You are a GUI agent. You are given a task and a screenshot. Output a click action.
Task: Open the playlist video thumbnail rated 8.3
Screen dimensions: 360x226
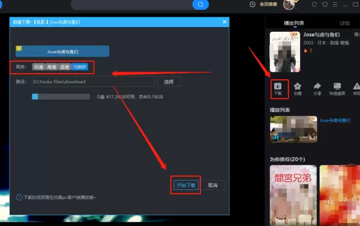point(293,129)
